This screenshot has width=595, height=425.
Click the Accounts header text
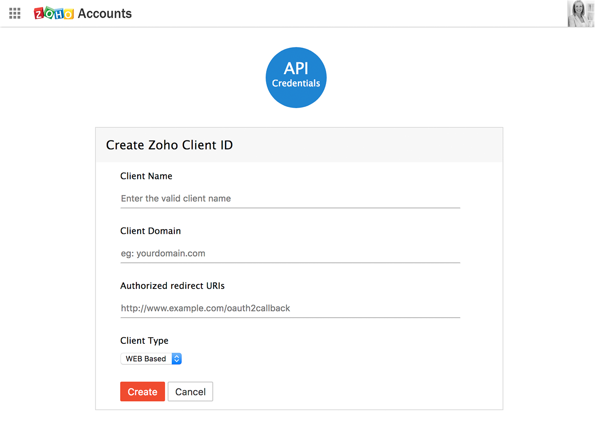(105, 14)
